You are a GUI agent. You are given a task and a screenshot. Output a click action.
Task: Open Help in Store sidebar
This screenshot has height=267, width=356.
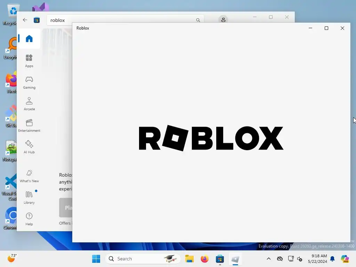point(29,219)
